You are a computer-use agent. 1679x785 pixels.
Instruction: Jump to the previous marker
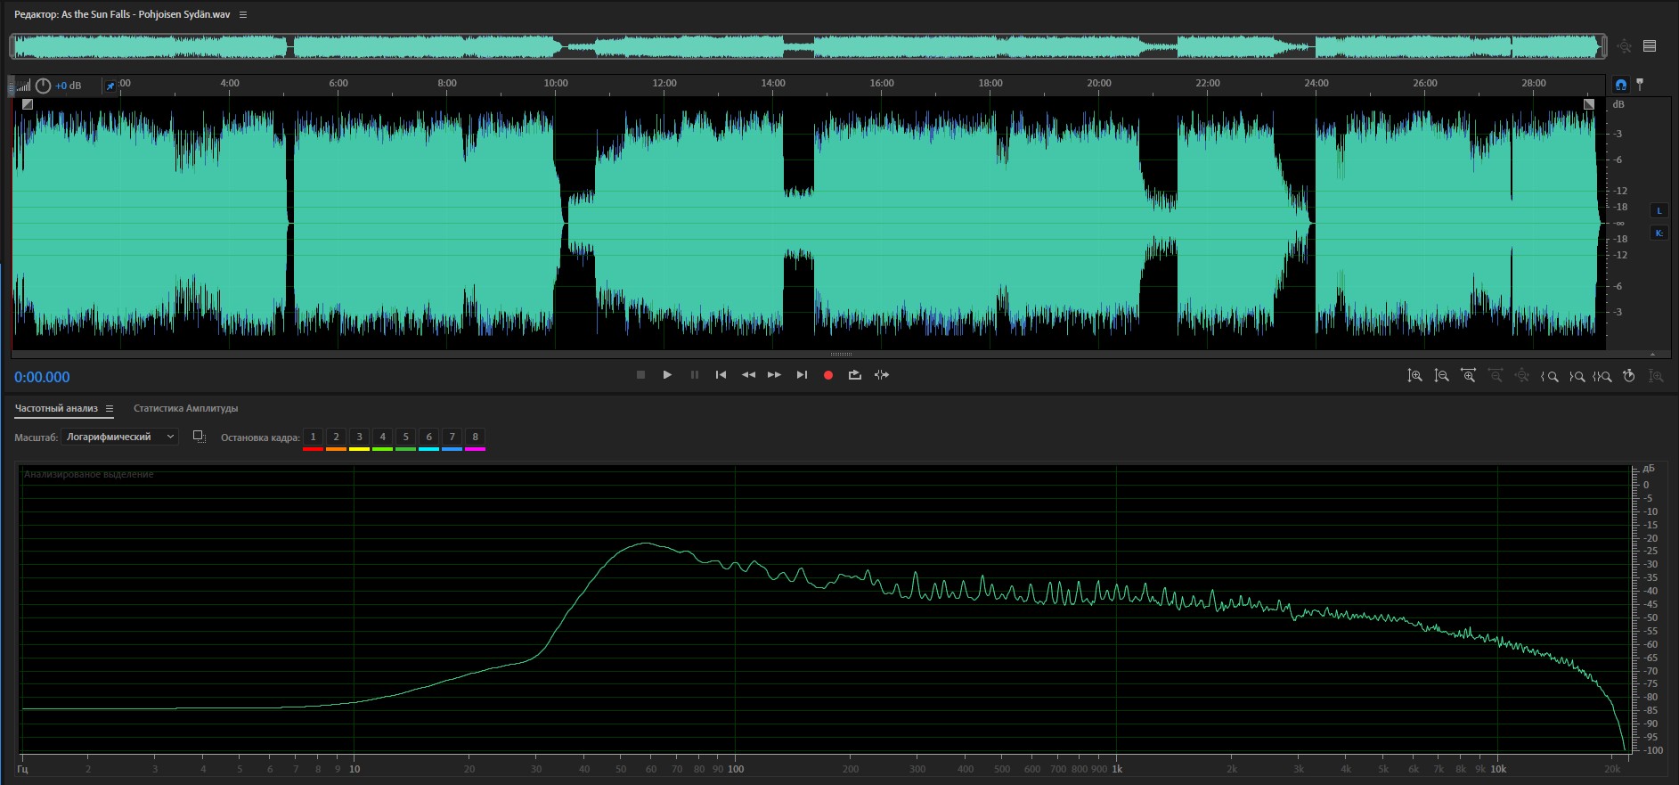pyautogui.click(x=721, y=375)
